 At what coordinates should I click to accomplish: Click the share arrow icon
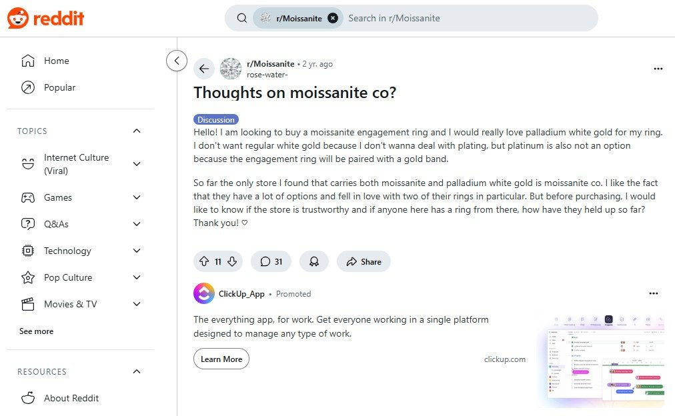[x=352, y=261]
